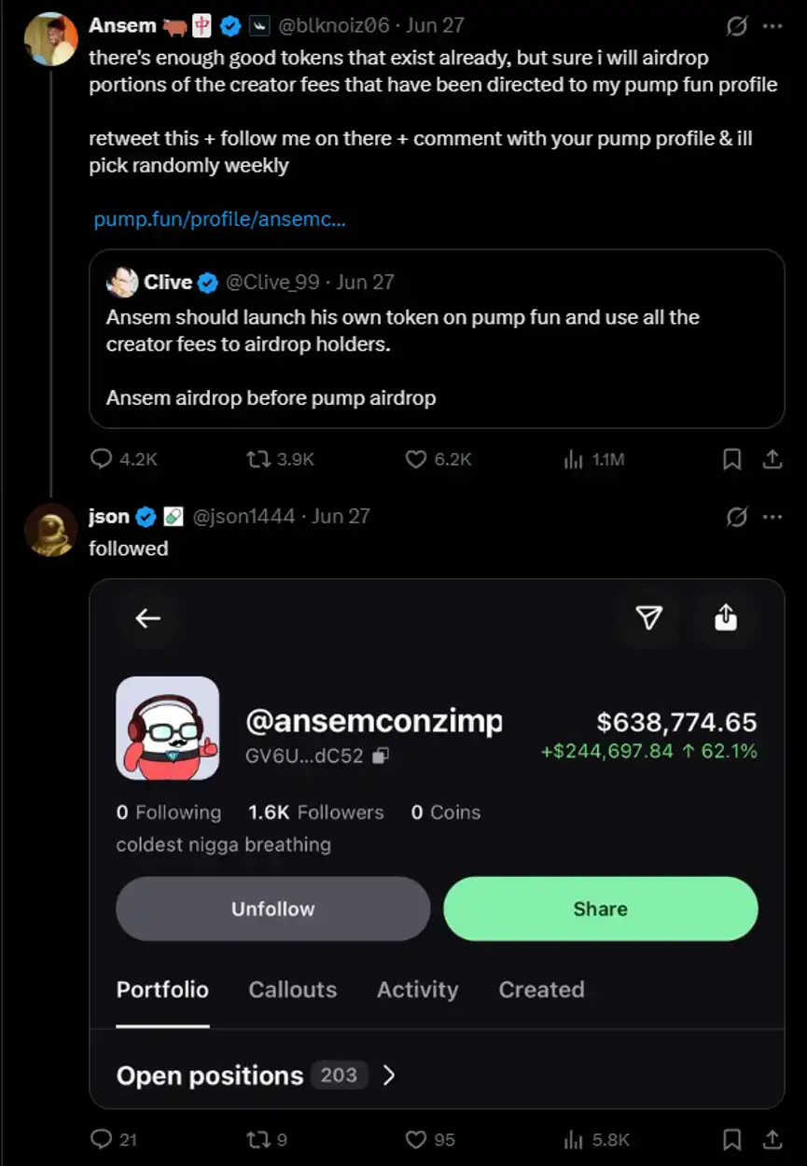
Task: Share Ansem's tweet using upload icon
Action: coord(772,459)
